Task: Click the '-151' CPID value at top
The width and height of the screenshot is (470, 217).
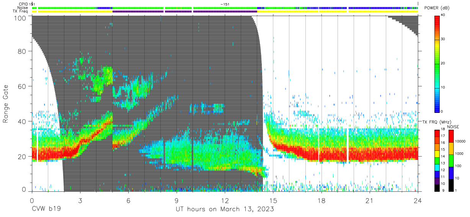Action: pyautogui.click(x=225, y=4)
